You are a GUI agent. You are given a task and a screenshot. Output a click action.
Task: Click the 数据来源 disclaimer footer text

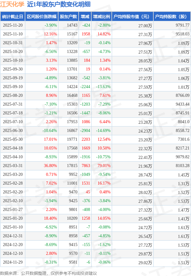(49, 273)
